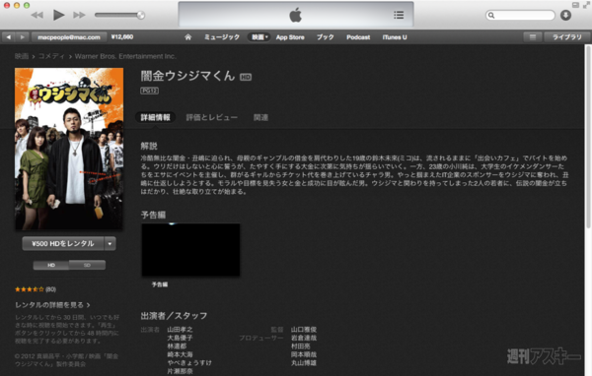Click producer 村田亮

pos(301,345)
